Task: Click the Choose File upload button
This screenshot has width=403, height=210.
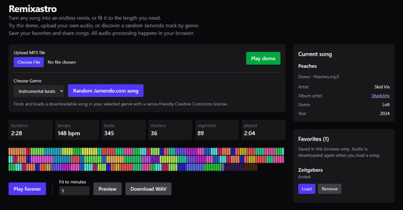Action: (29, 62)
